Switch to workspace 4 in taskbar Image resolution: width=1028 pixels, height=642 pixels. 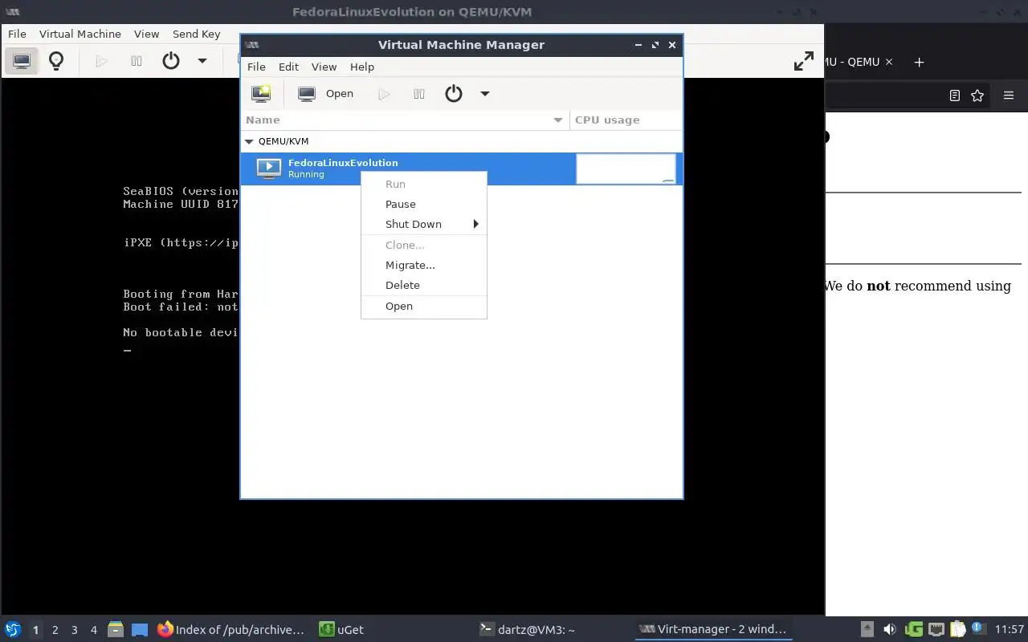pos(94,630)
